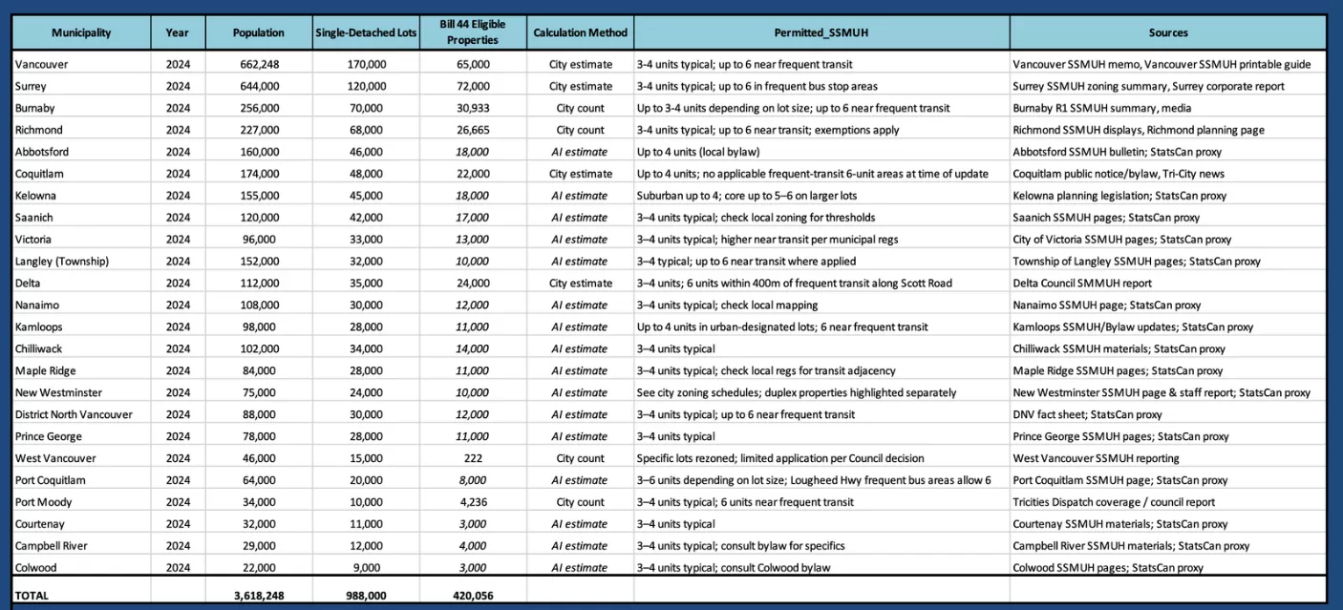Click the DNV fact sheet source cell

(x=1087, y=414)
